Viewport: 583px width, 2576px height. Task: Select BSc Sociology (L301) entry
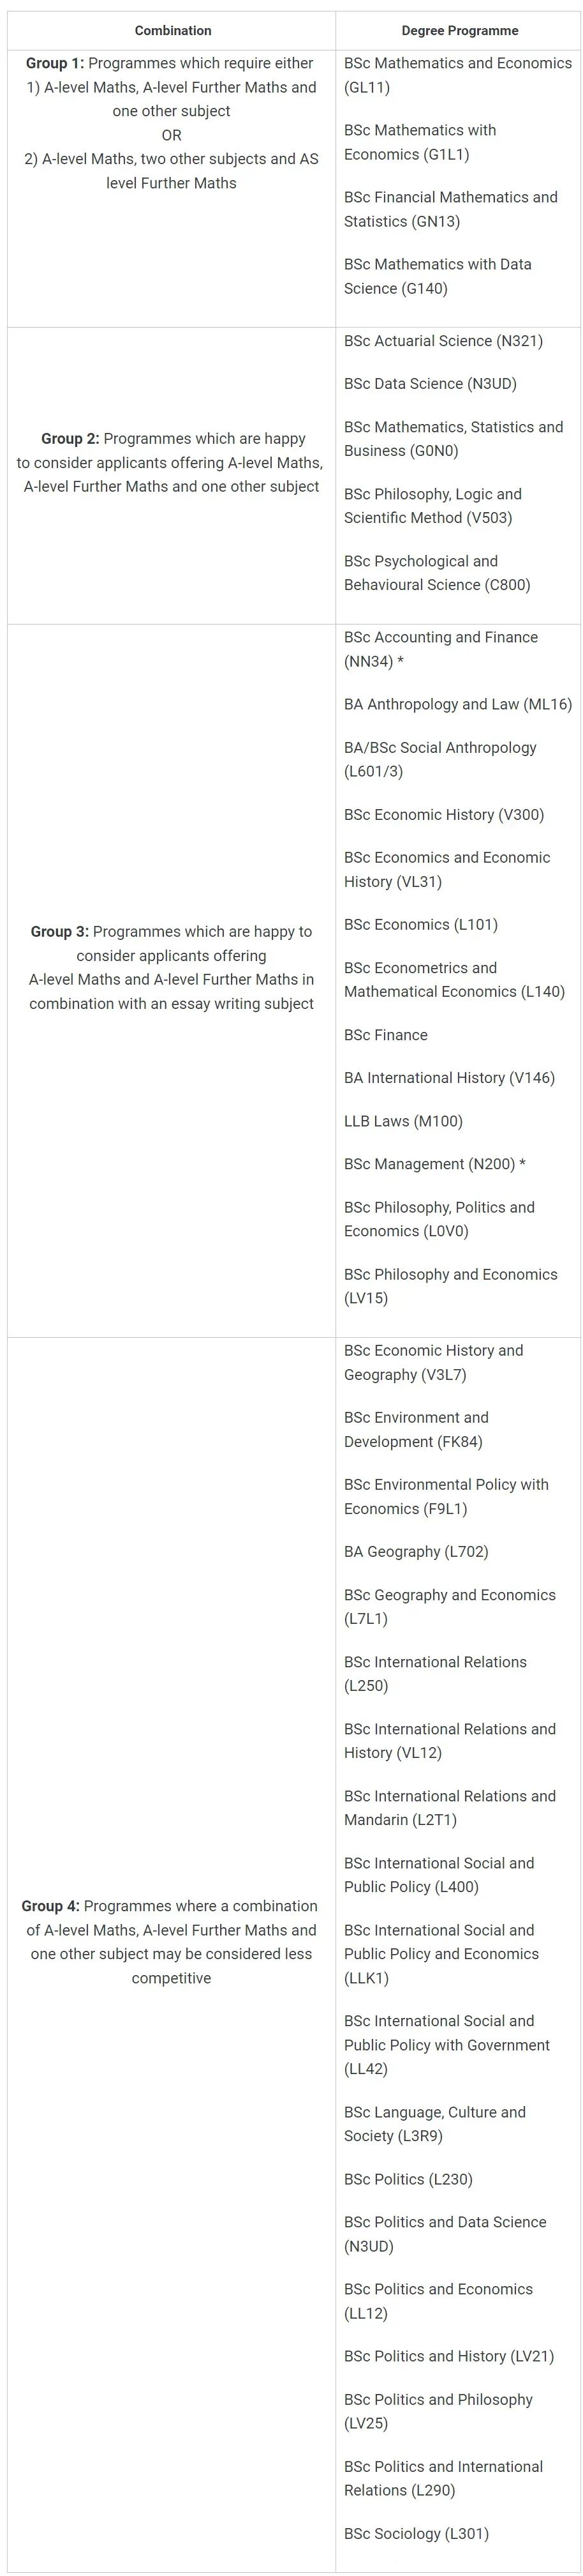coord(417,2526)
